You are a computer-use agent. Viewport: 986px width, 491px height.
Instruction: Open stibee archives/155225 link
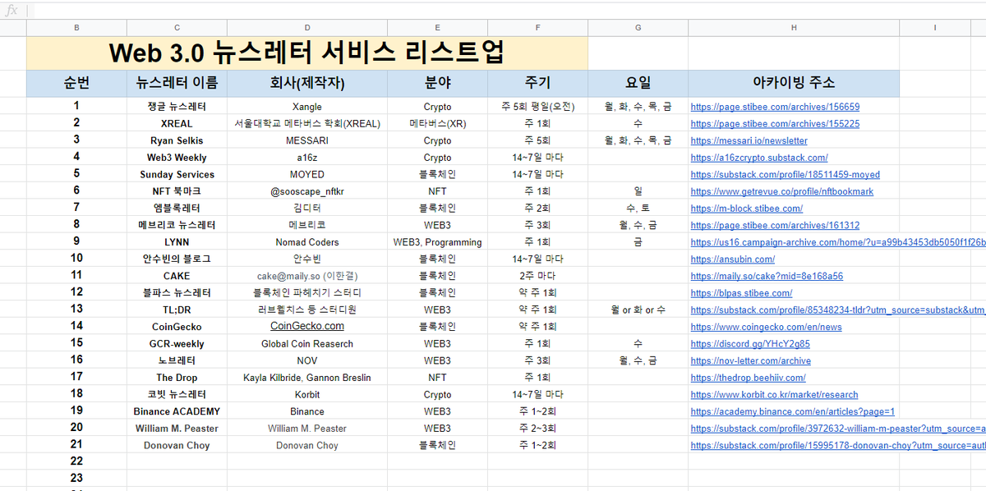[x=775, y=124]
